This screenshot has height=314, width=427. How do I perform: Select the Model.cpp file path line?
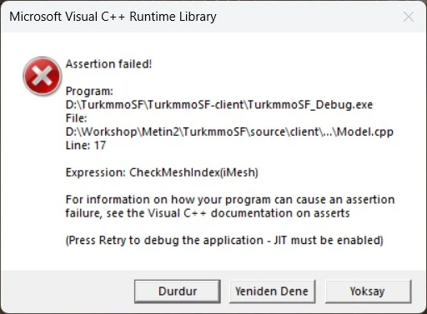(229, 132)
